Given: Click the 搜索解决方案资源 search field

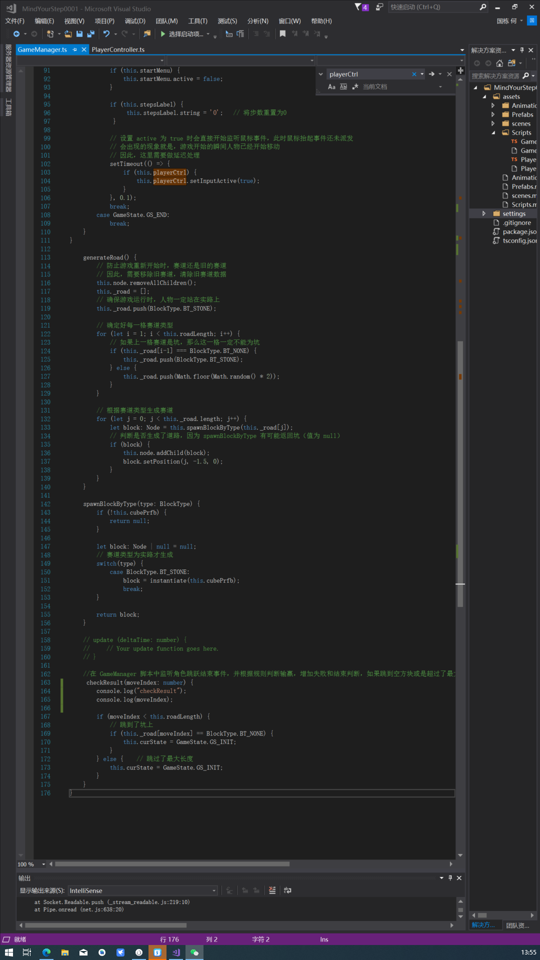Looking at the screenshot, I should coord(495,76).
